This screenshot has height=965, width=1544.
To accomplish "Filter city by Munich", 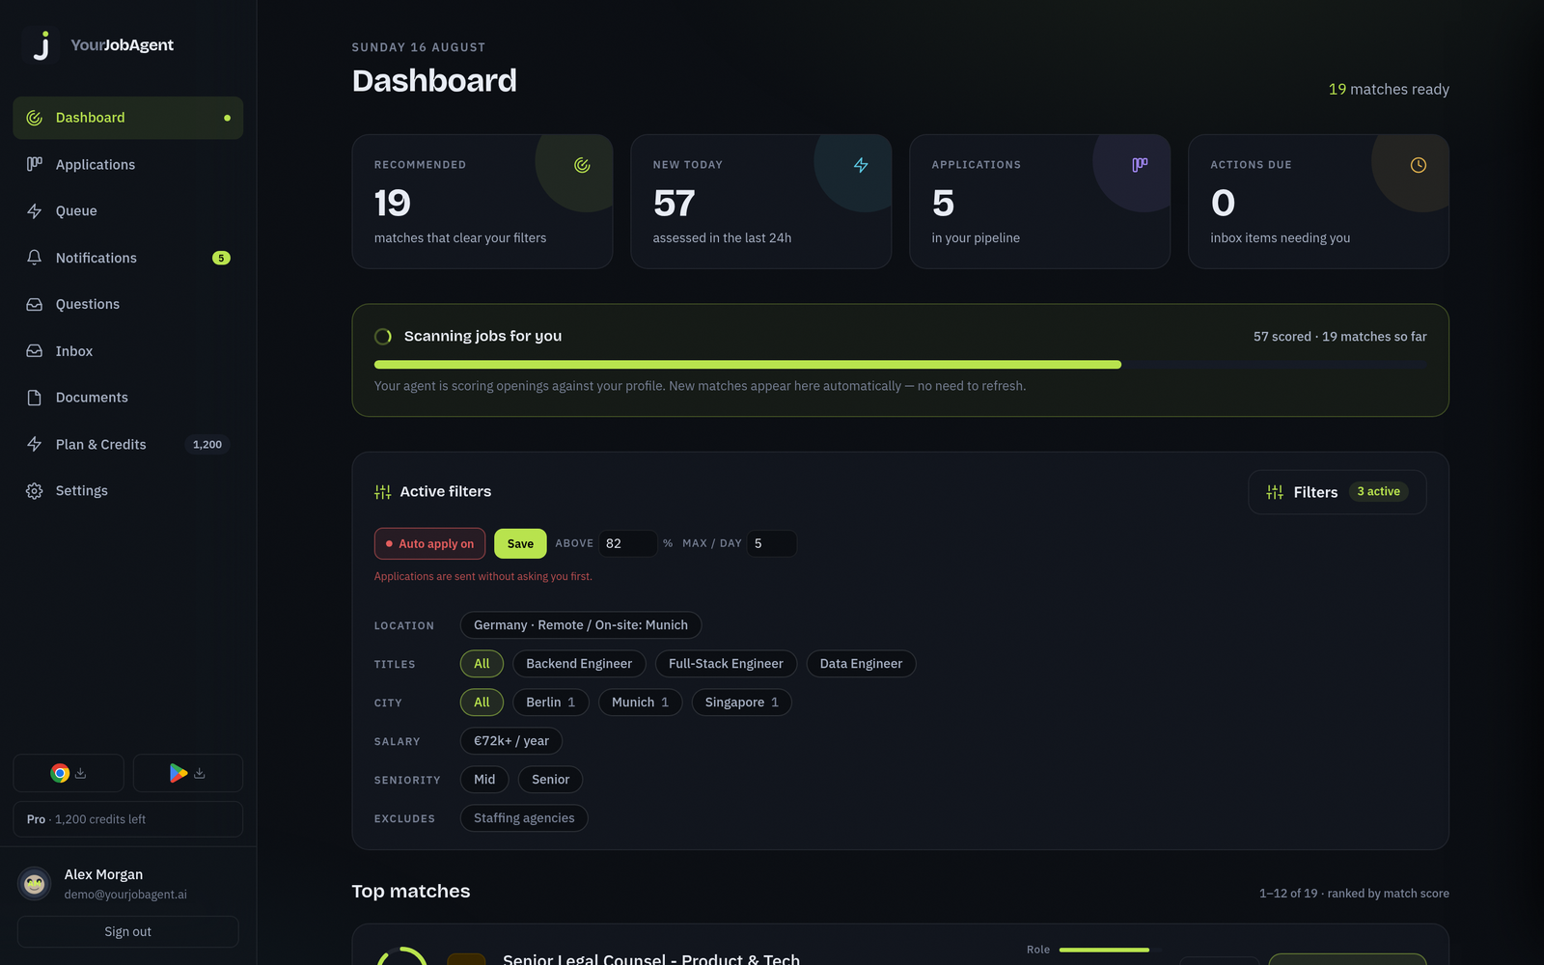I will [640, 703].
